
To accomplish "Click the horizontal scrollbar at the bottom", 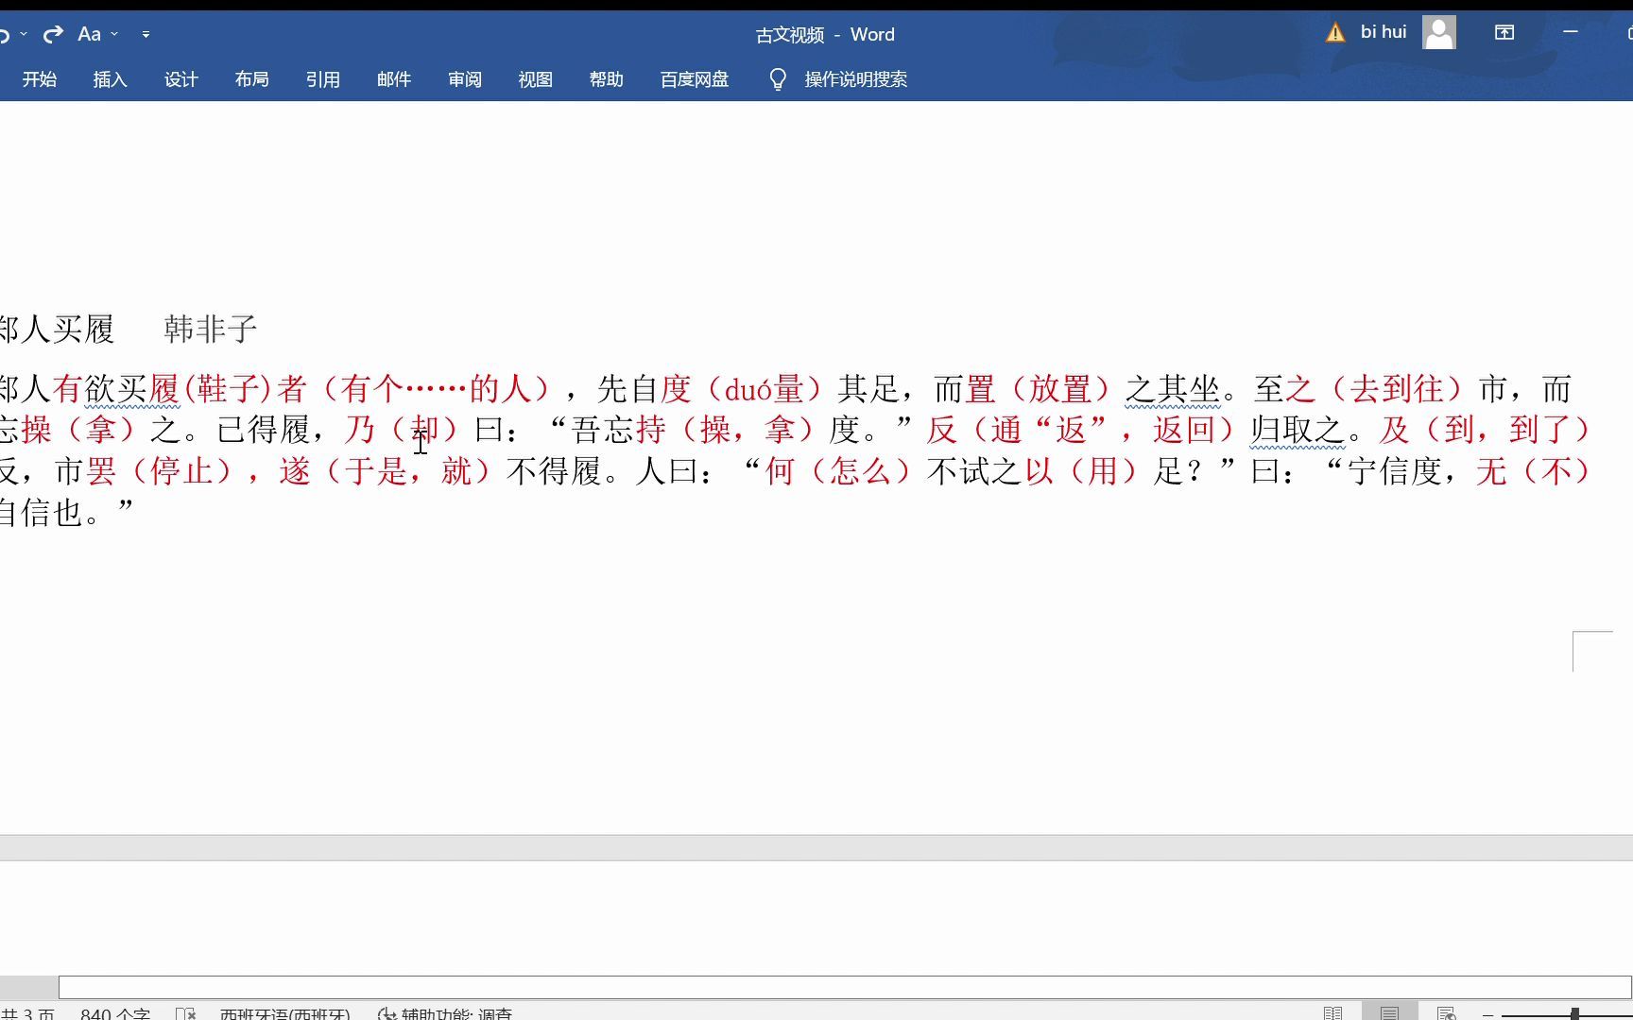I will click(845, 987).
